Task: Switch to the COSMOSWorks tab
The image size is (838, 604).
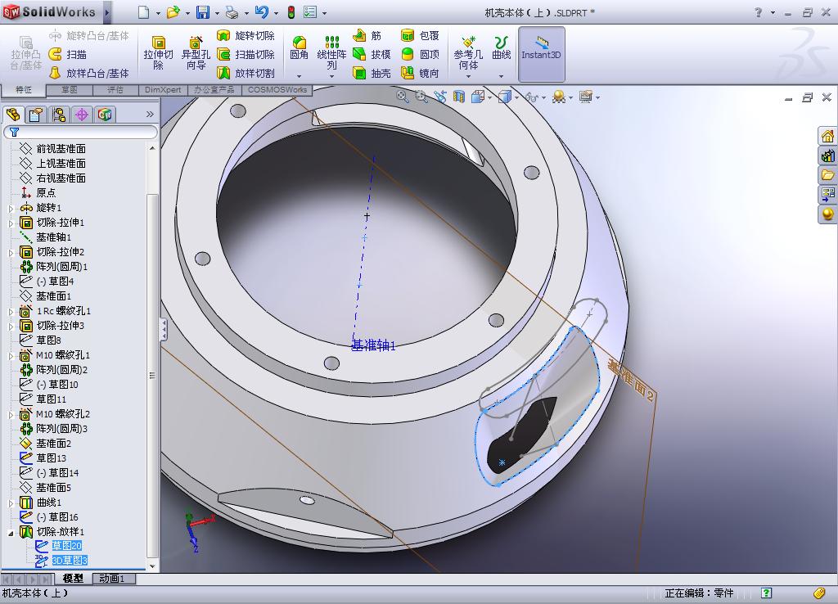Action: pos(277,90)
